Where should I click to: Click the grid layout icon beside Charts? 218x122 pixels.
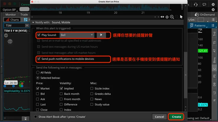(x=26, y=20)
